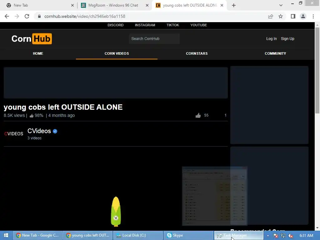Click the small thumbs-up icon beside 98%
Screen dimensions: 320x240
pyautogui.click(x=32, y=116)
